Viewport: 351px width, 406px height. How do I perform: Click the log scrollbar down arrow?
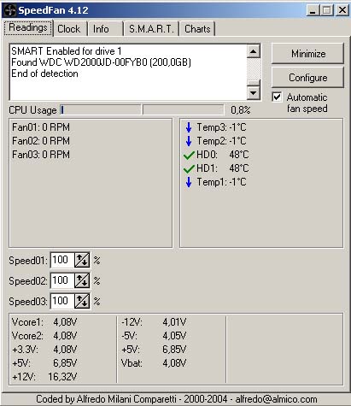(254, 92)
